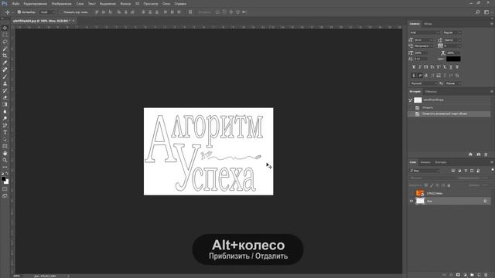
Task: Open the Редактирование menu
Action: pos(36,4)
